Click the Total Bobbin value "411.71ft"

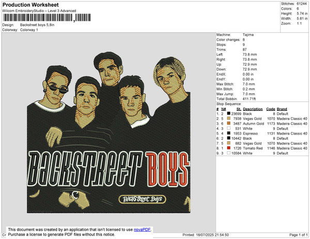point(249,99)
